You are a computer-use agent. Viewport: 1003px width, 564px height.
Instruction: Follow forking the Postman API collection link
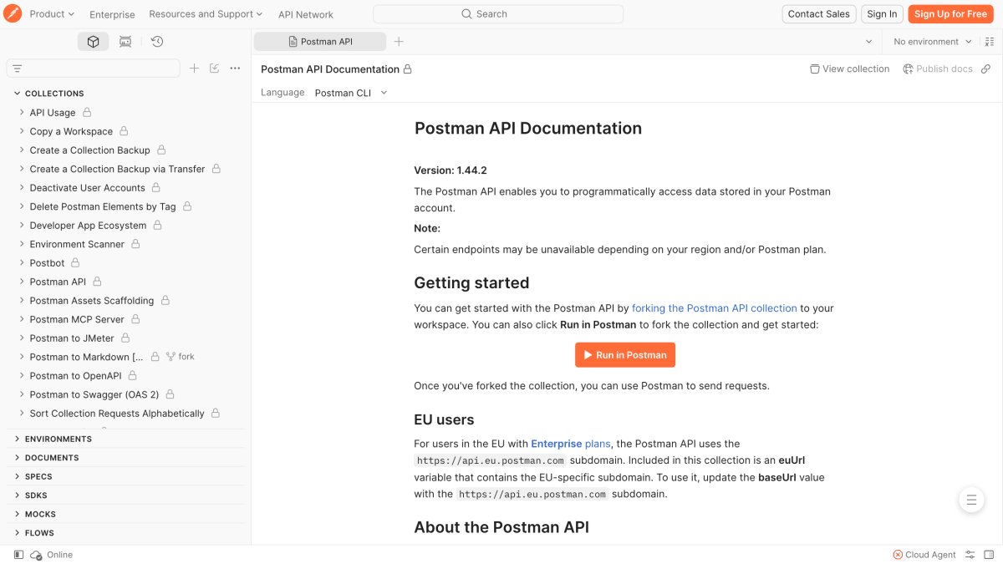click(715, 308)
